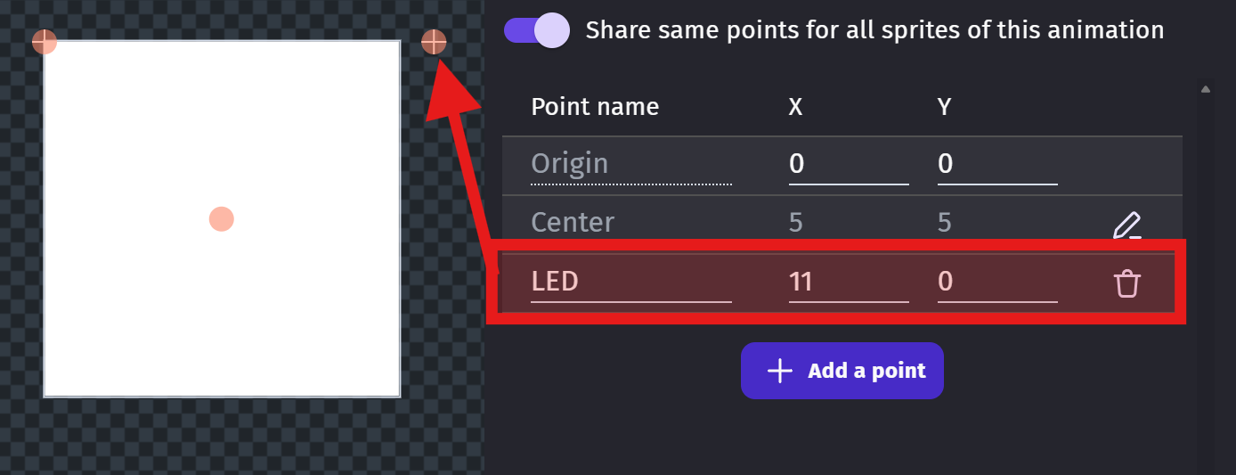Select the LED point marker on canvas
The image size is (1236, 475).
coord(434,42)
